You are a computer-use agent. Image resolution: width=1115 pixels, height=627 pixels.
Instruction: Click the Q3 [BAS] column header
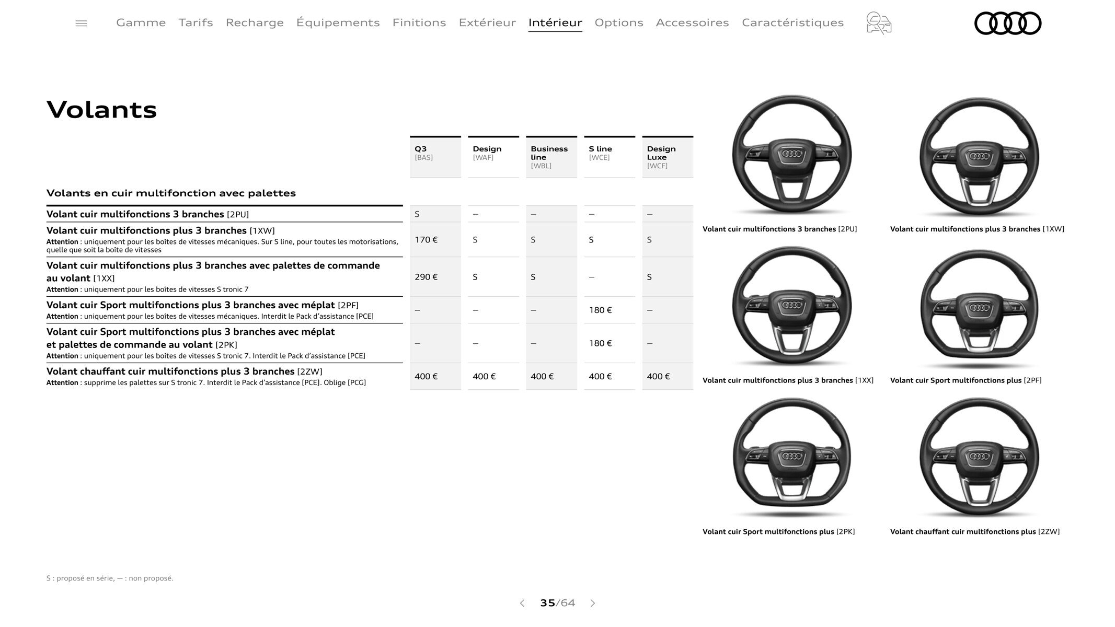[435, 157]
